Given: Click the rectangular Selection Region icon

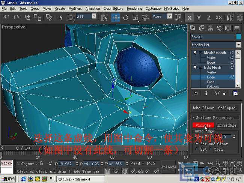Looking at the screenshot, I should [x=70, y=17].
